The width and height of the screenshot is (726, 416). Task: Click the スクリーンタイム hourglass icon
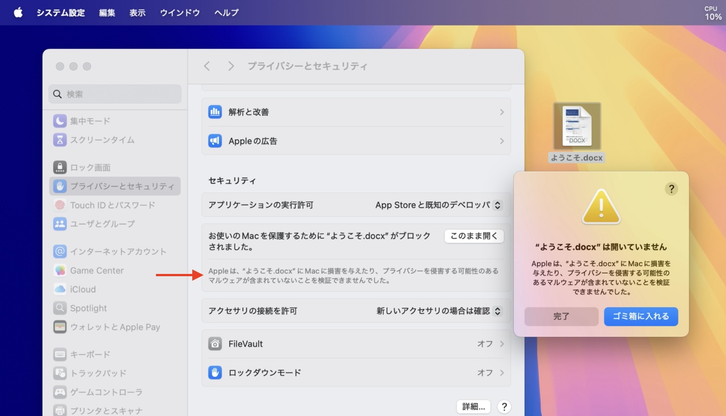click(60, 140)
